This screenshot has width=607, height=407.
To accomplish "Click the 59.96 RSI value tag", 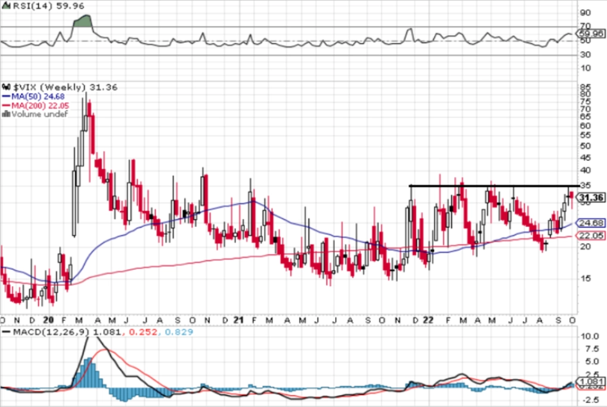I will click(x=590, y=33).
